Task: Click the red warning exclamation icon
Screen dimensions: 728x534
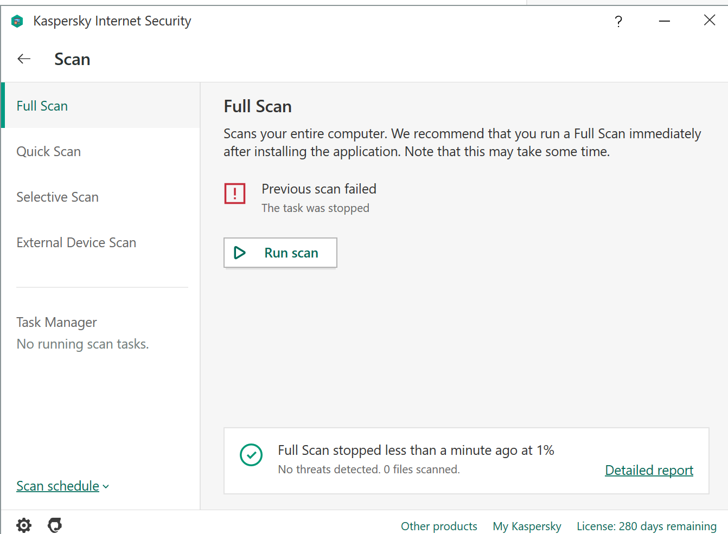Action: pyautogui.click(x=235, y=194)
